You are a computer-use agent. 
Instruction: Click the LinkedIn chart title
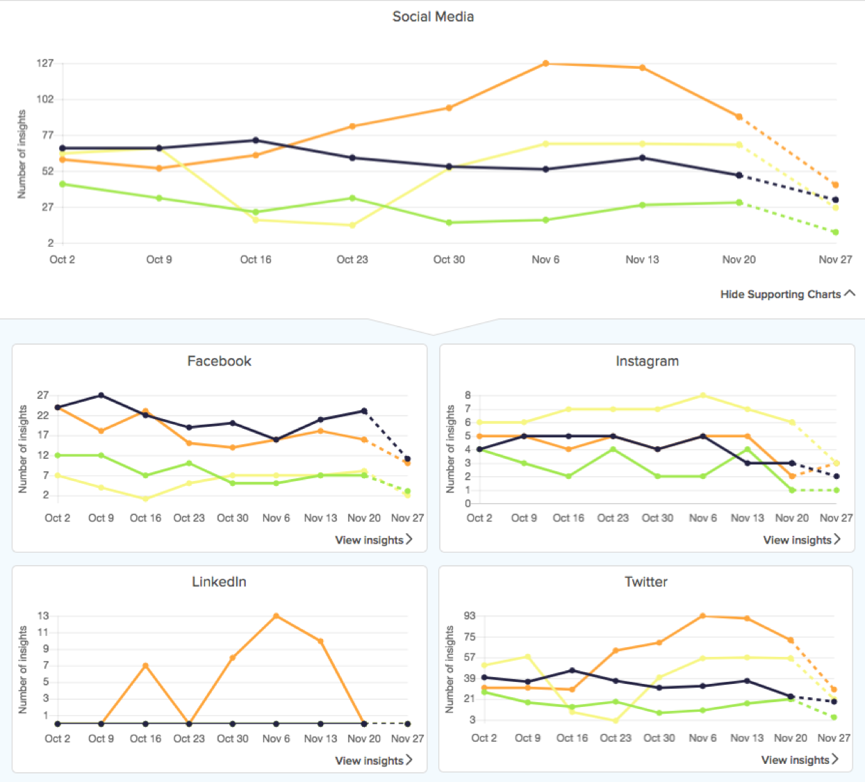tap(219, 582)
